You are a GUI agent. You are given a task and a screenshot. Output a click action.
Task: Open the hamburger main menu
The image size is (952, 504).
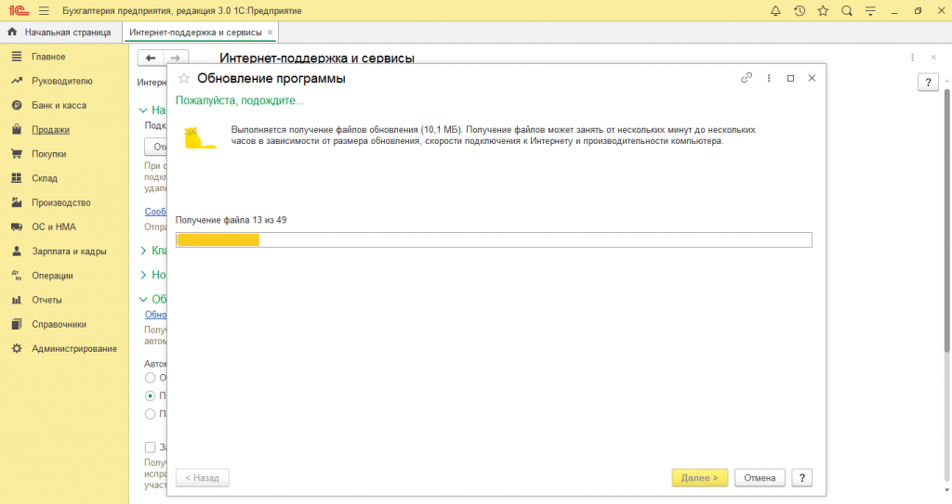[43, 10]
